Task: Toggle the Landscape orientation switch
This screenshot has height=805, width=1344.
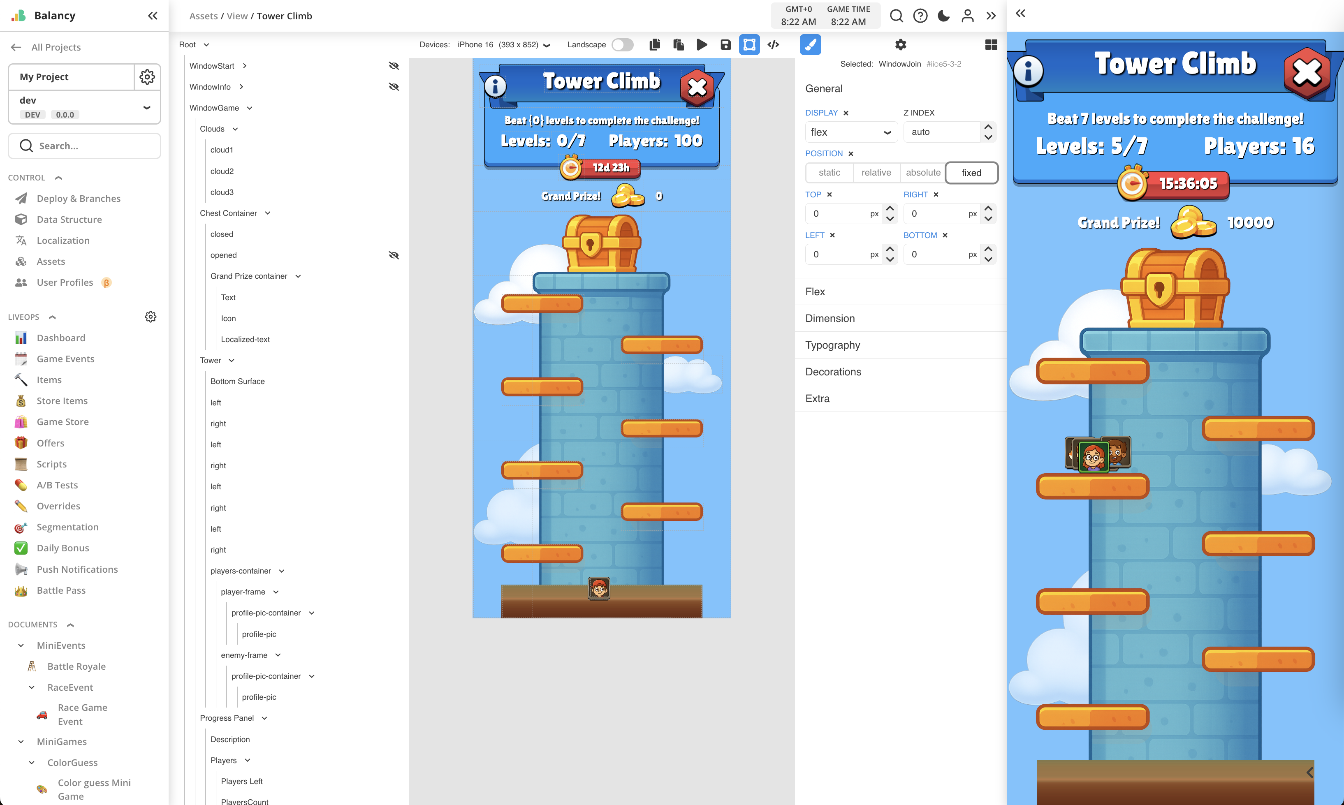Action: pyautogui.click(x=622, y=44)
